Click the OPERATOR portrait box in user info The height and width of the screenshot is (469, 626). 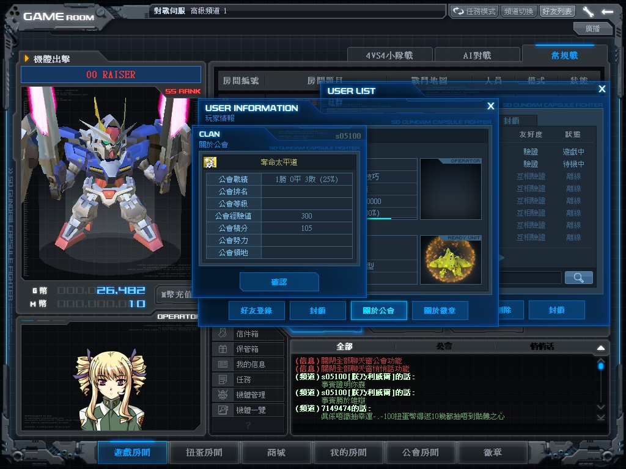click(451, 189)
